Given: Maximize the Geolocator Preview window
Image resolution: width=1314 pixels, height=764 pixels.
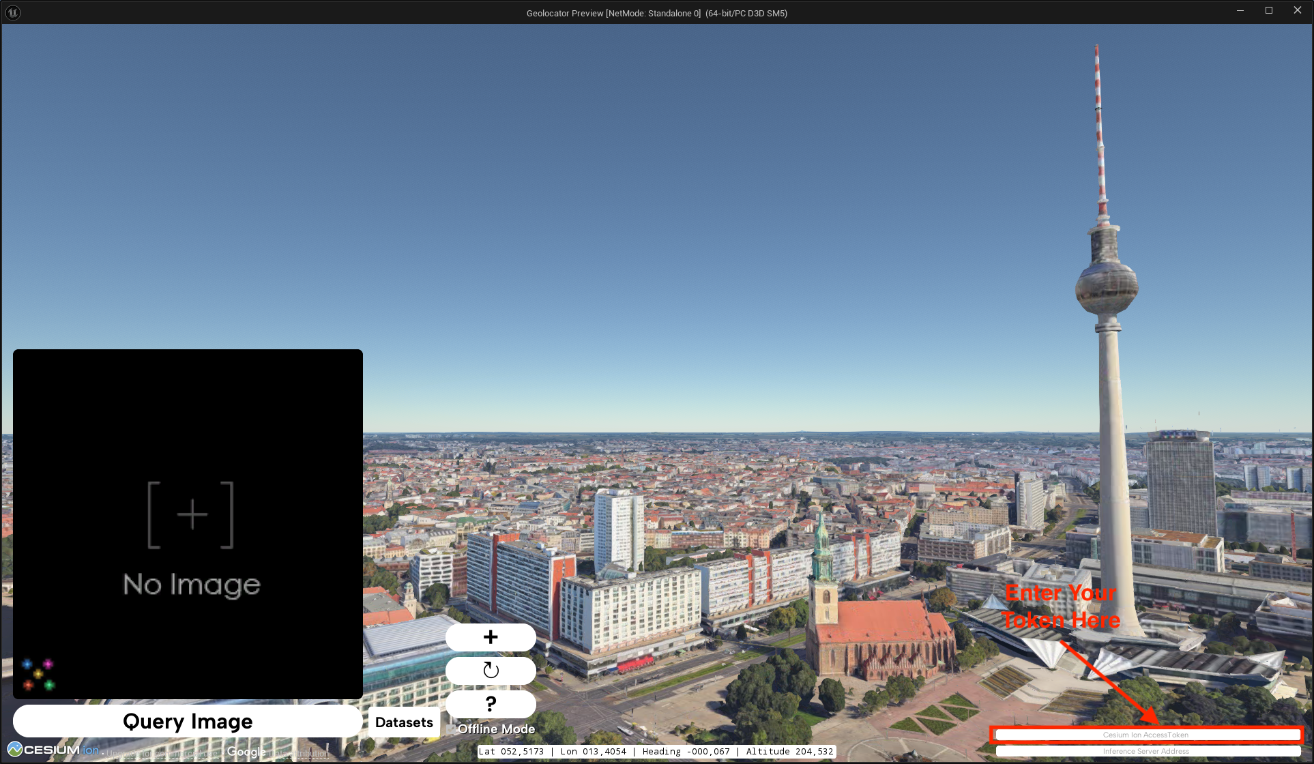Looking at the screenshot, I should click(x=1269, y=10).
